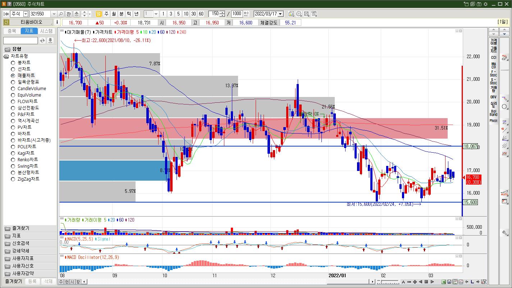This screenshot has height=288, width=512.
Task: Switch to the 지표 tab
Action: coord(29,31)
